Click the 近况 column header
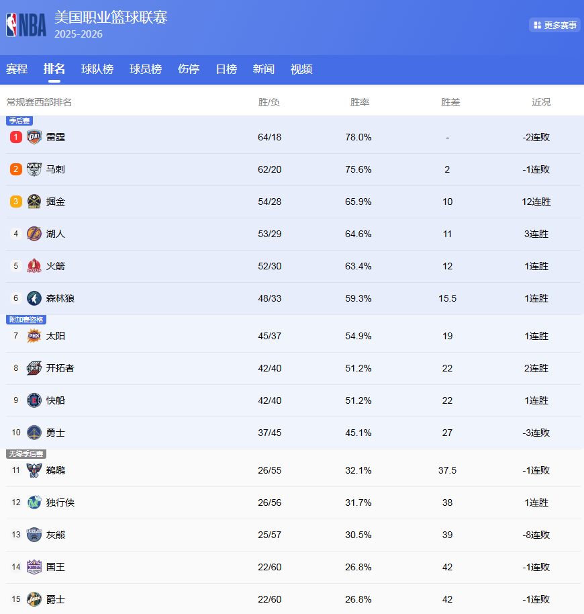Image resolution: width=584 pixels, height=614 pixels. tap(541, 102)
